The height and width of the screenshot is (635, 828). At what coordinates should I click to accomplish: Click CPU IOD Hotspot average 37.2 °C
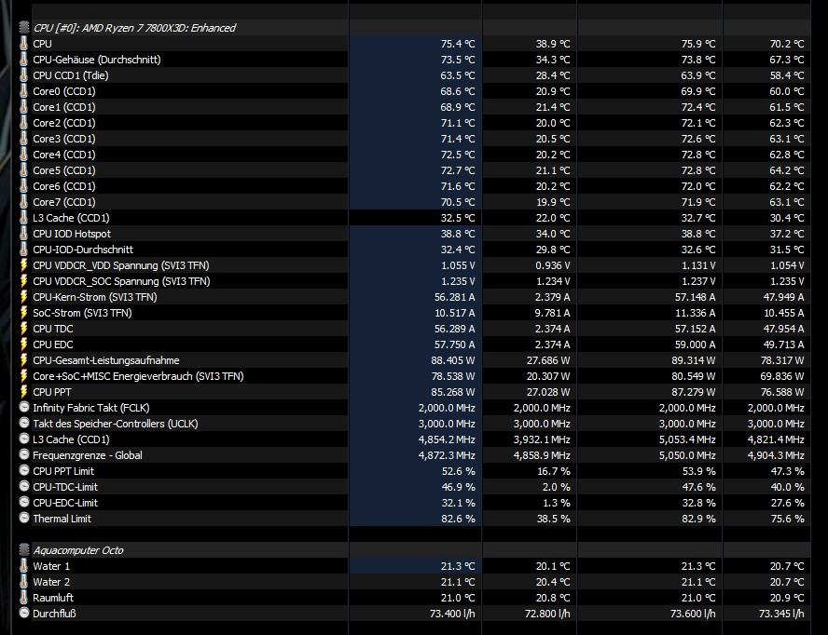click(x=787, y=234)
